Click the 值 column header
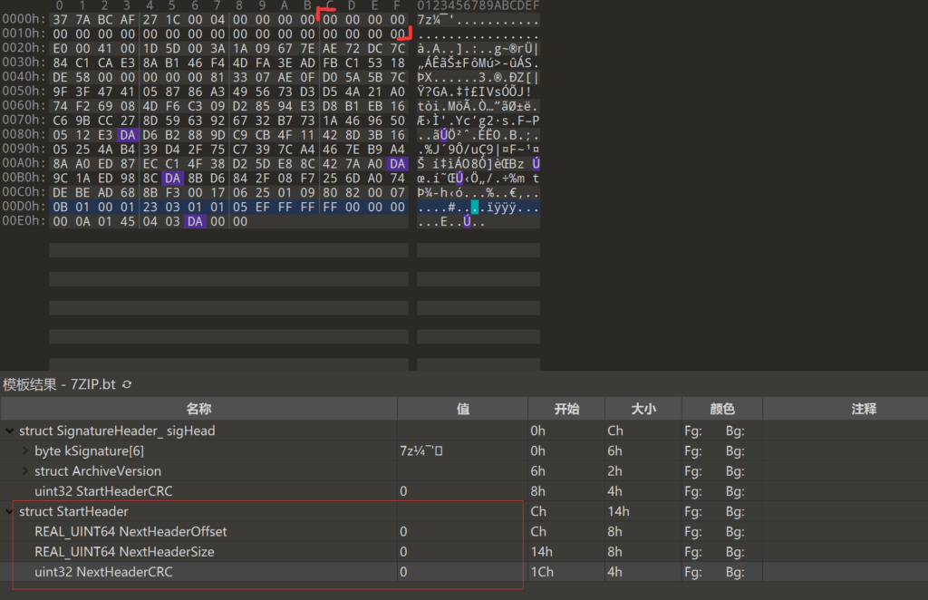Image resolution: width=928 pixels, height=600 pixels. [x=462, y=408]
